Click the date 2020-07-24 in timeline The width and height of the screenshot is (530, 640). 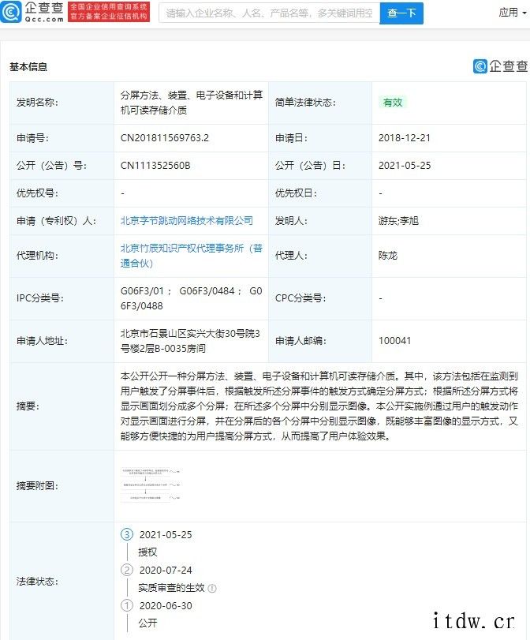[x=166, y=571]
